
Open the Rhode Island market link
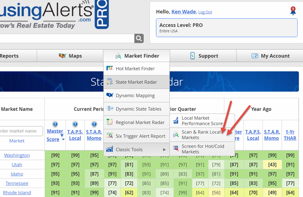tap(17, 193)
